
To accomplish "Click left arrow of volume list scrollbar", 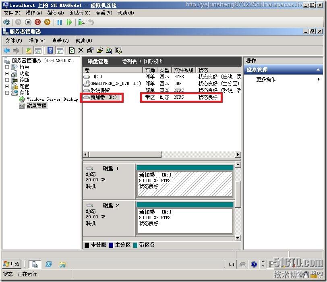I will pos(85,155).
